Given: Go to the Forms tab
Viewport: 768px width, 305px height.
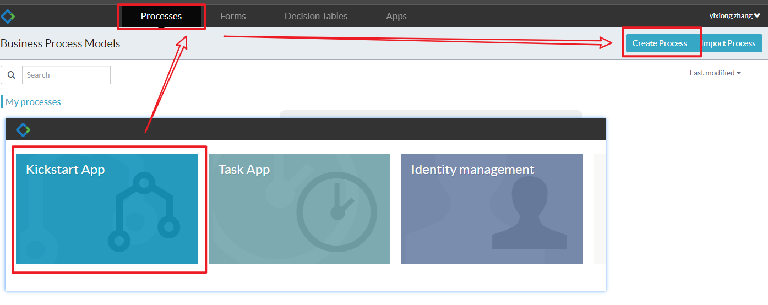Looking at the screenshot, I should click(x=233, y=16).
